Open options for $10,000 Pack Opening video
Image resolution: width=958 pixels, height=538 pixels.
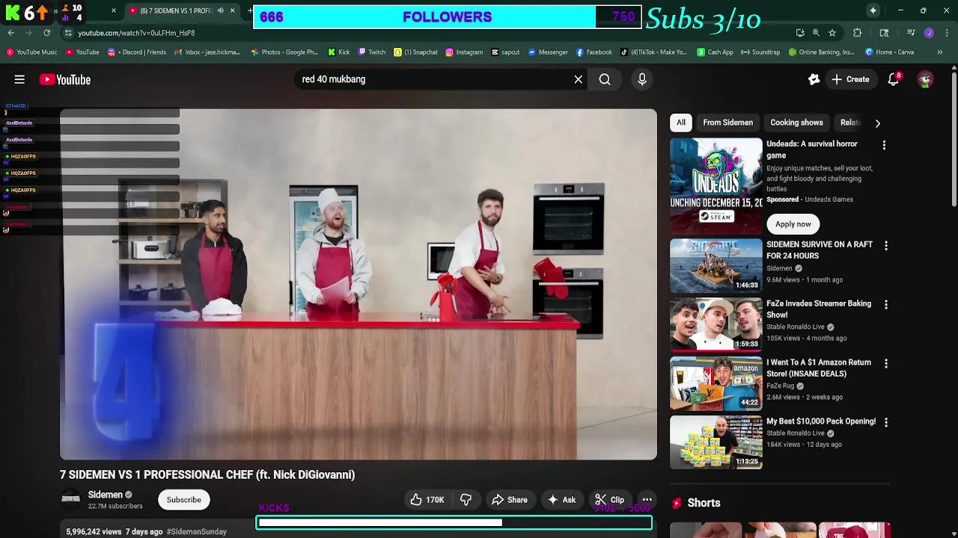(886, 422)
